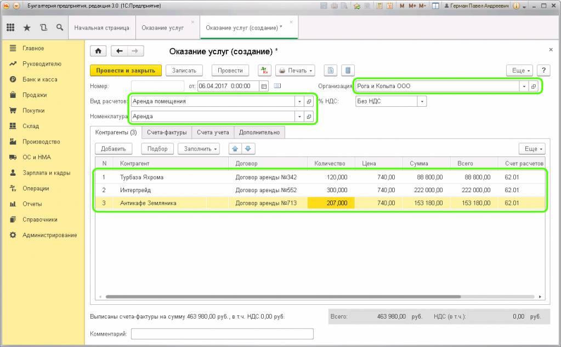This screenshot has height=347, width=561.
Task: Move row up with blue arrow
Action: point(235,149)
